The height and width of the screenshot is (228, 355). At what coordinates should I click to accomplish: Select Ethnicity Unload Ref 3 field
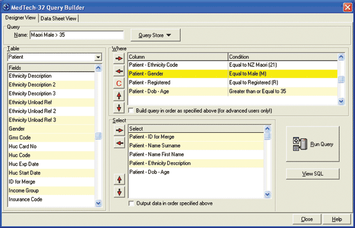(51, 120)
